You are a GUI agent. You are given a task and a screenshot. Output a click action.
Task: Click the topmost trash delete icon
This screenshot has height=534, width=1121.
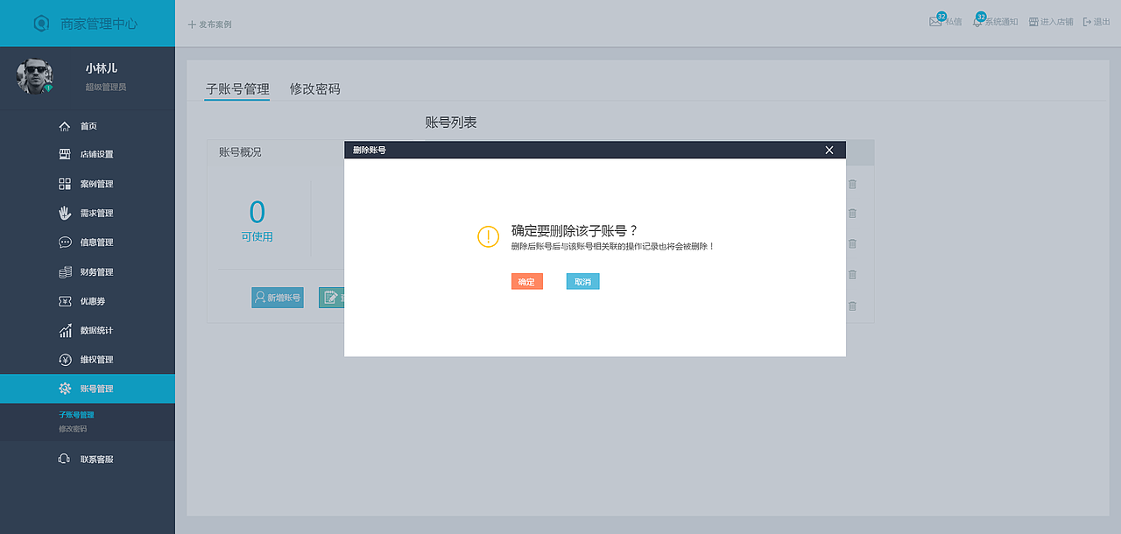click(x=852, y=184)
